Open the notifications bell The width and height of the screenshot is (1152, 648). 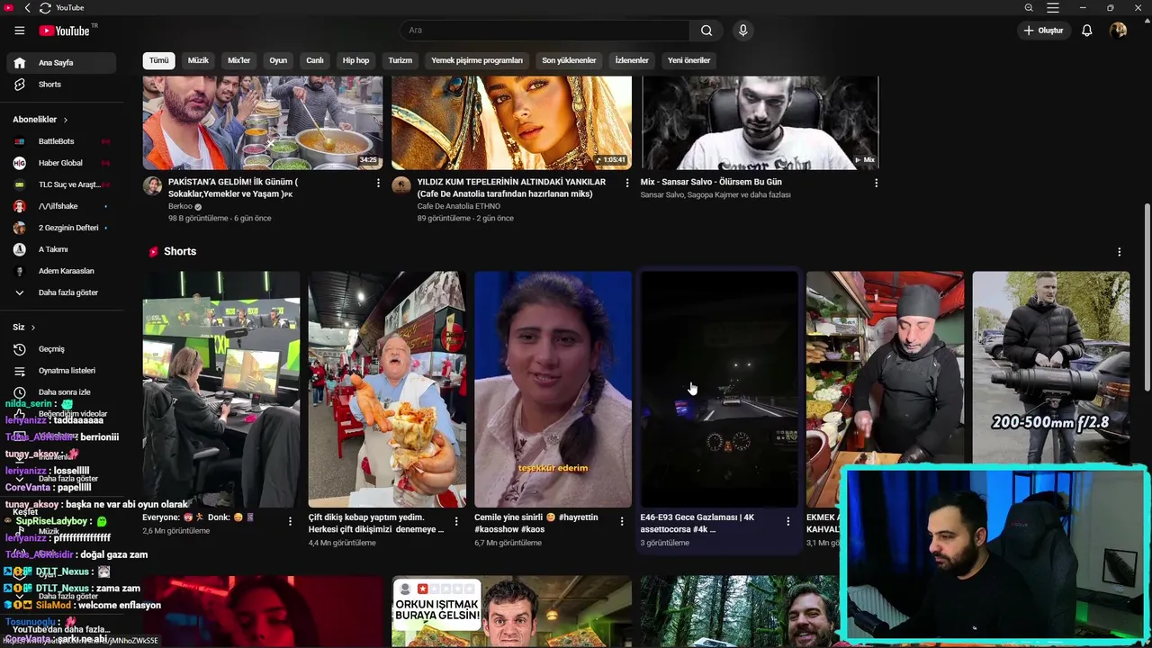click(1086, 31)
